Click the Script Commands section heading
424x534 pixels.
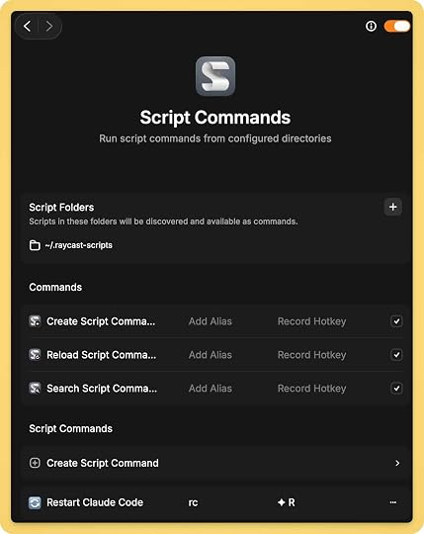(71, 428)
